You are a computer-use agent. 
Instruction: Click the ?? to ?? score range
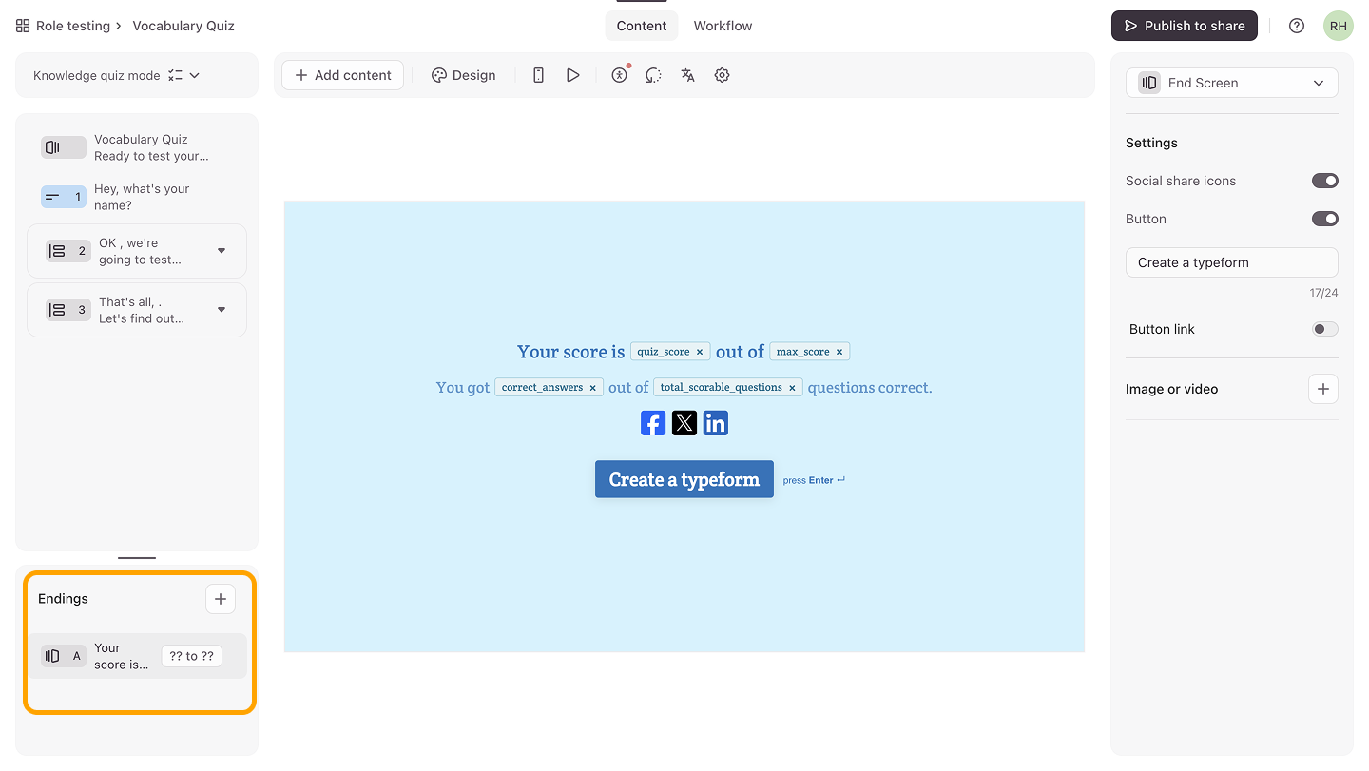coord(192,656)
